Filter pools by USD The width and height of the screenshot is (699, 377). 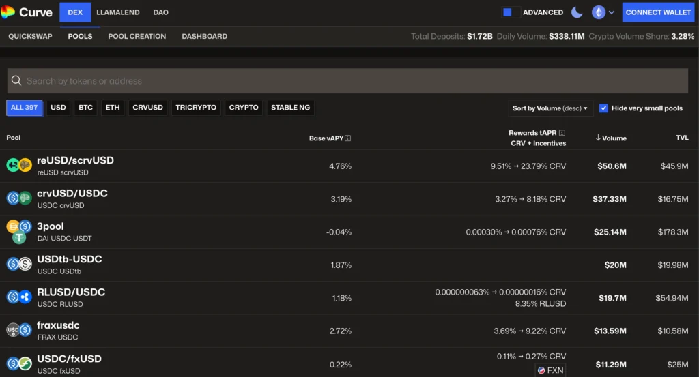pos(58,108)
